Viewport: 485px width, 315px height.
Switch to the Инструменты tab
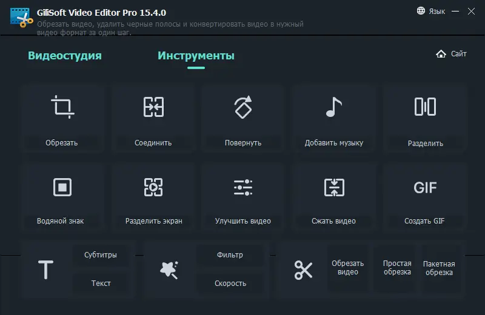pyautogui.click(x=196, y=56)
